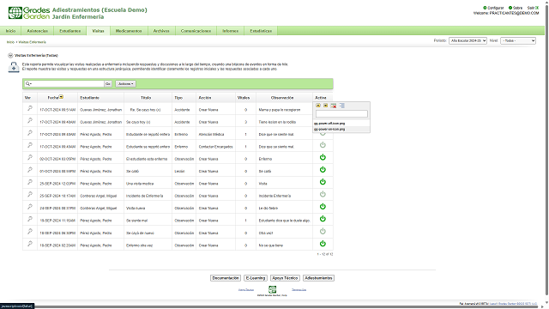This screenshot has height=309, width=549.
Task: Collapse the Visitas Enfermería (Todas) region
Action: [10, 55]
